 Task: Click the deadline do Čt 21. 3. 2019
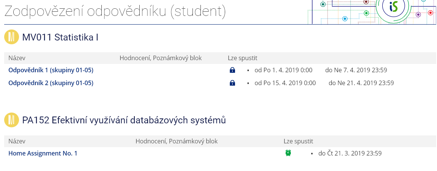tap(350, 153)
